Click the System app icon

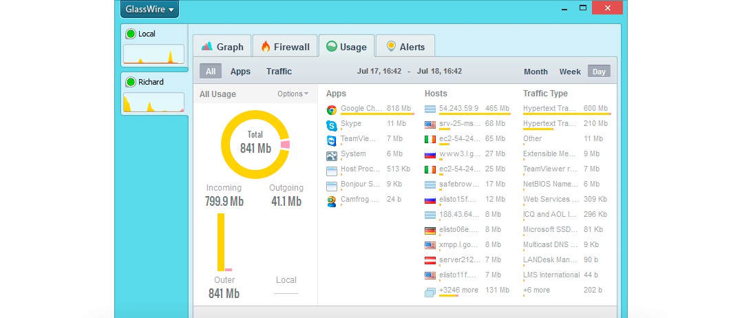(332, 156)
